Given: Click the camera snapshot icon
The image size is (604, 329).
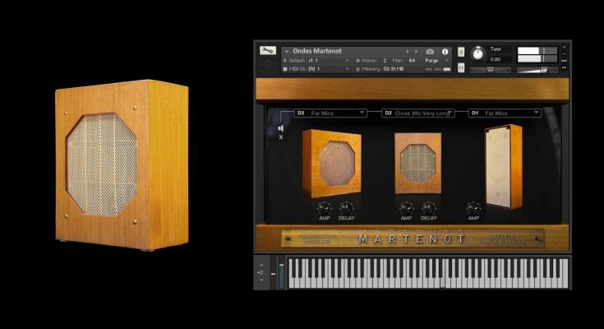Looking at the screenshot, I should (430, 51).
